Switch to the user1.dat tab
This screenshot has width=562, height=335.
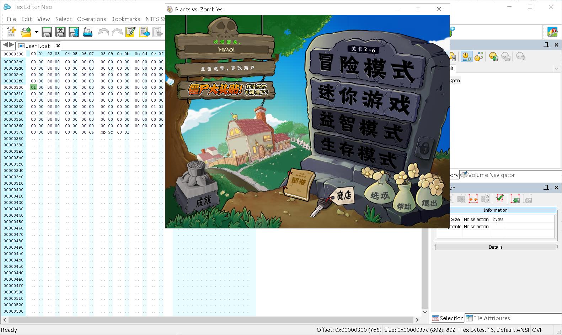click(x=38, y=46)
